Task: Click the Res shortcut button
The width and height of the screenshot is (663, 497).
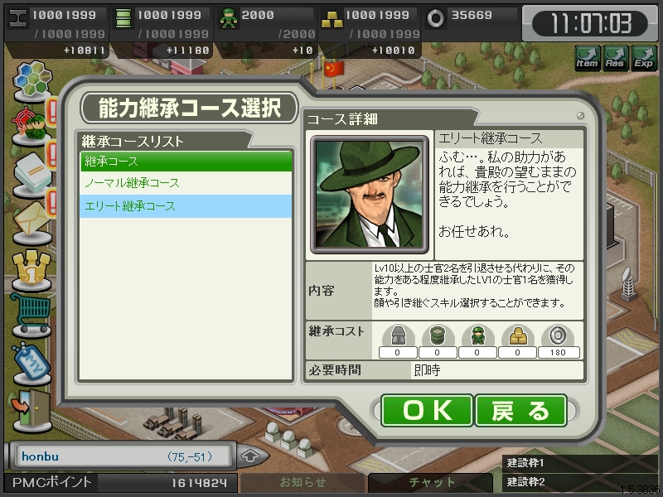Action: point(615,58)
